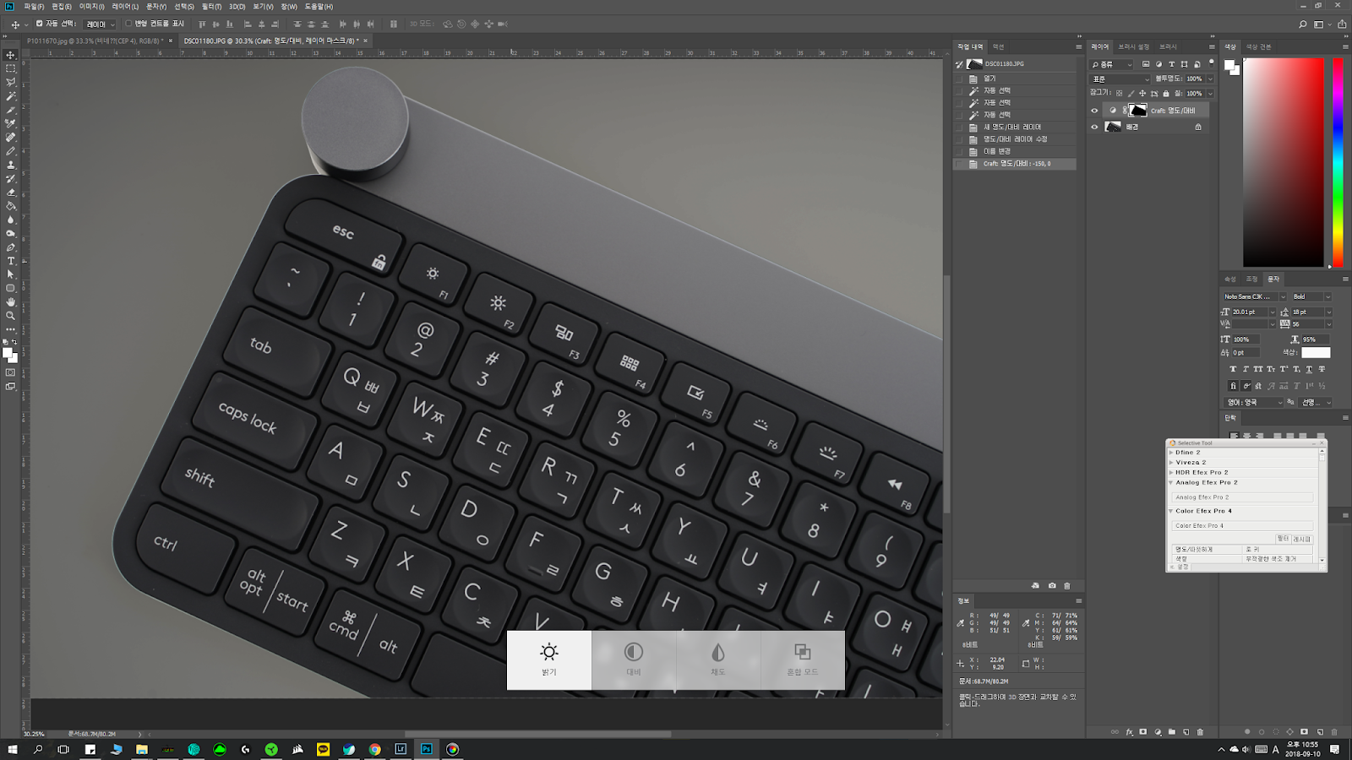1352x760 pixels.
Task: Click the layer mask thumbnail of Craft layer
Action: 1138,111
